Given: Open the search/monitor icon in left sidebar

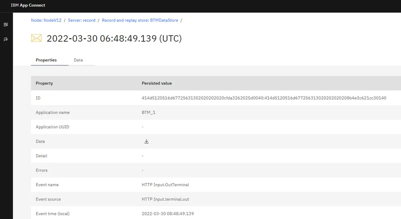Looking at the screenshot, I should [6, 39].
